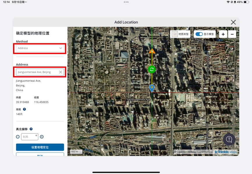Close the Add Location dialog

[x=233, y=22]
